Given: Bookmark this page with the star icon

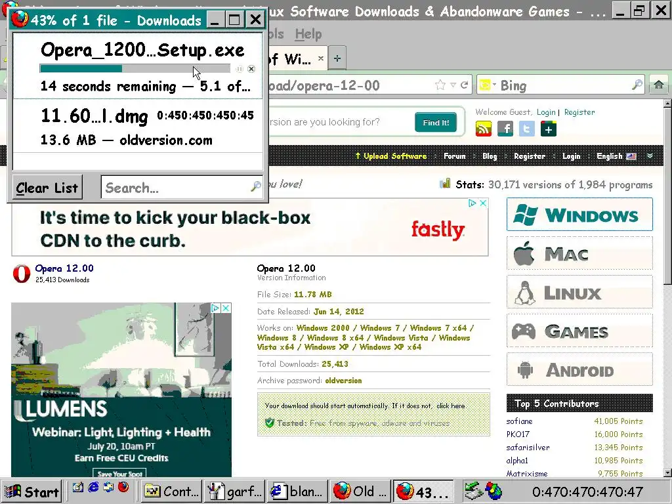Looking at the screenshot, I should coord(440,85).
